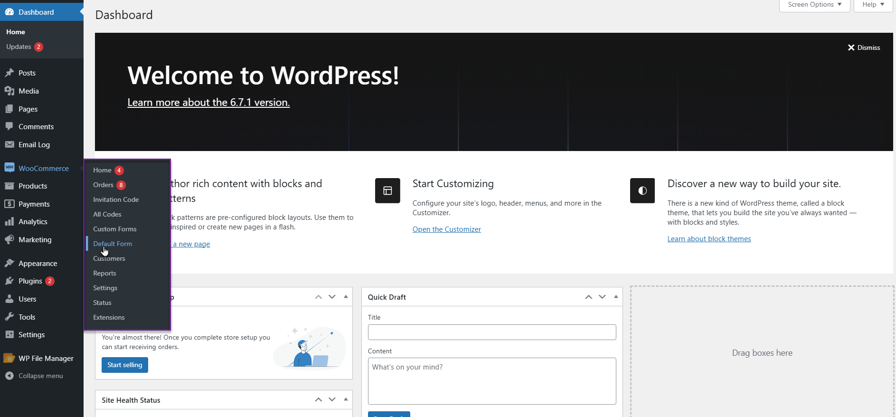Move the WooCommerce Setup box down
This screenshot has width=896, height=417.
pos(332,297)
